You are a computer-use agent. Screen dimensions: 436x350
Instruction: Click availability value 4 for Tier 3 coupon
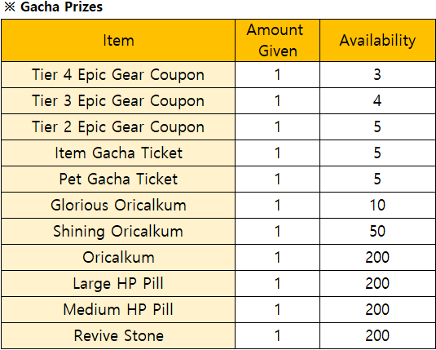(377, 101)
